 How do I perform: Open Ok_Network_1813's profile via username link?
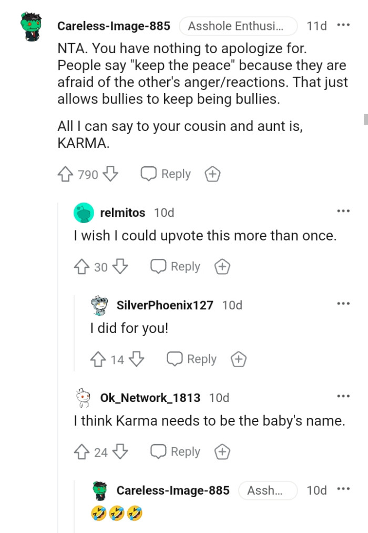(150, 398)
